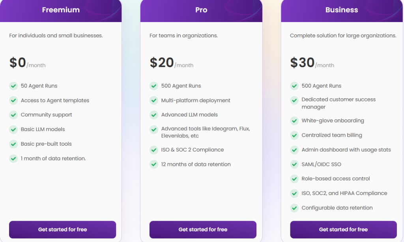Select the Pro plan header
This screenshot has width=404, height=242.
click(201, 10)
